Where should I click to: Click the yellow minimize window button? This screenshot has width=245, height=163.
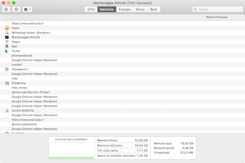coord(9,3)
